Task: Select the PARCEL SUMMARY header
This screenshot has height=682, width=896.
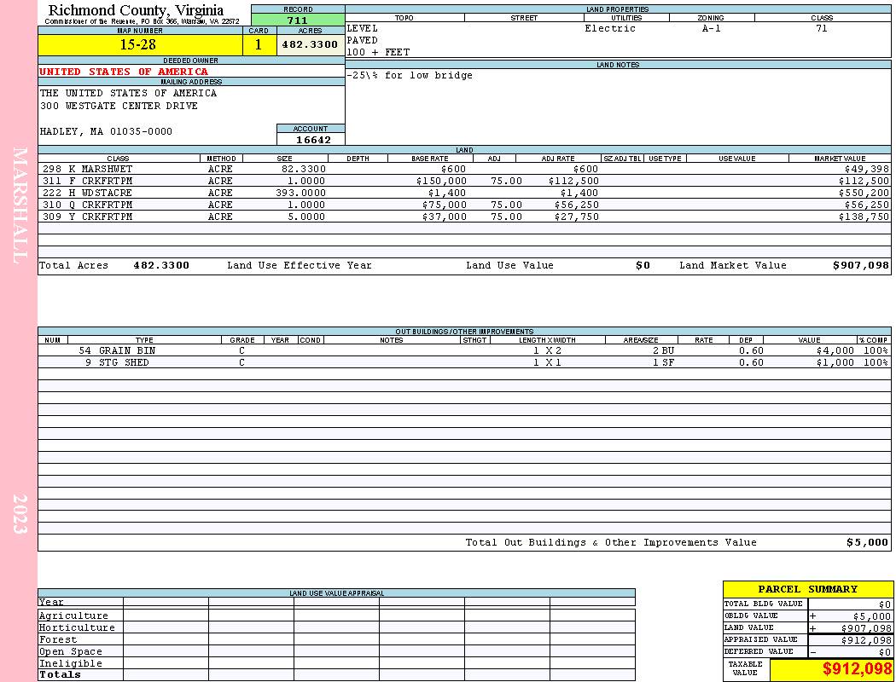Action: tap(807, 589)
